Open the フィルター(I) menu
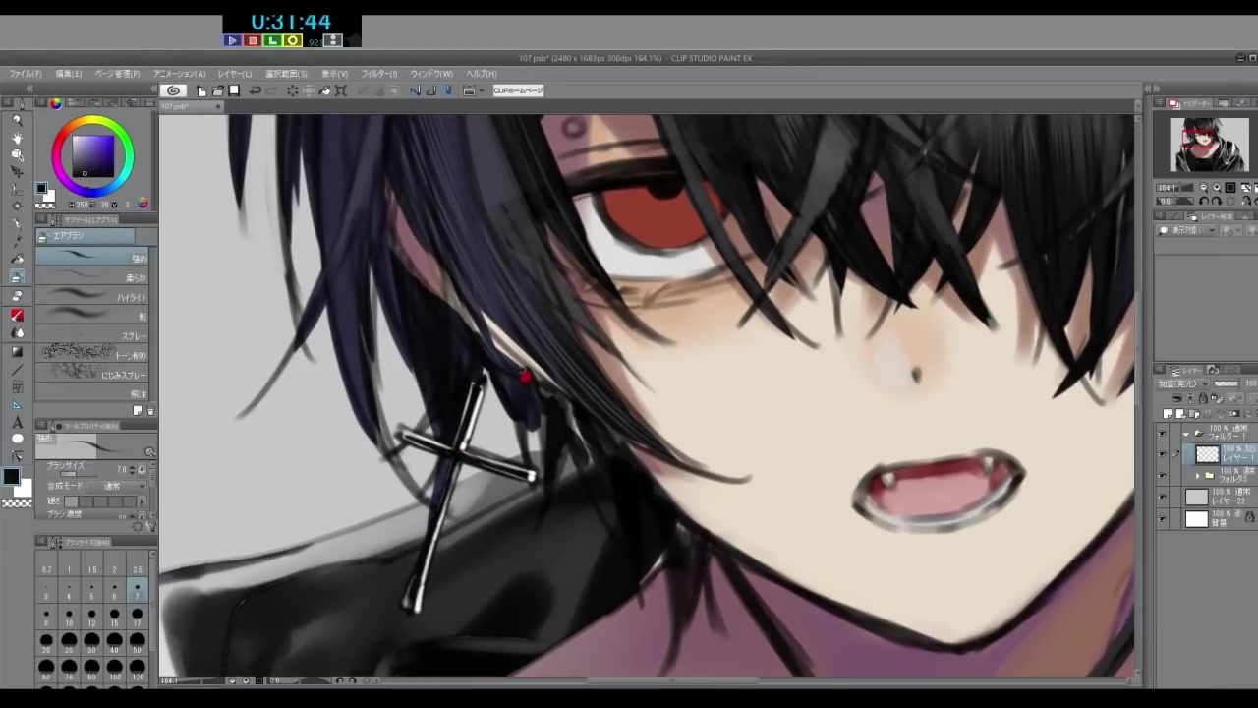Viewport: 1258px width, 708px height. point(379,74)
